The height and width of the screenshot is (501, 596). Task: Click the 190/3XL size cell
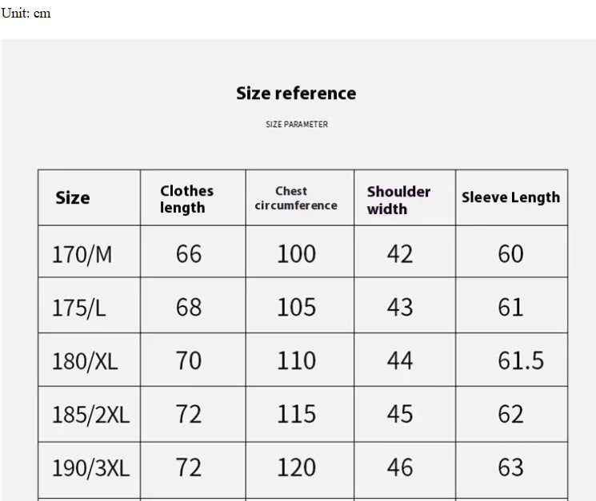90,468
